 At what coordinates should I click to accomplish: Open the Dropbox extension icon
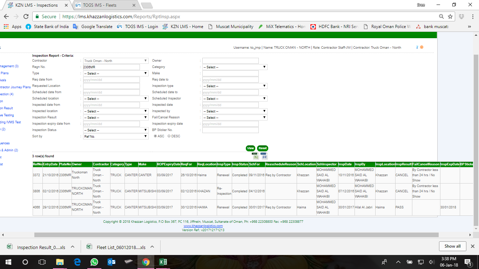461,16
